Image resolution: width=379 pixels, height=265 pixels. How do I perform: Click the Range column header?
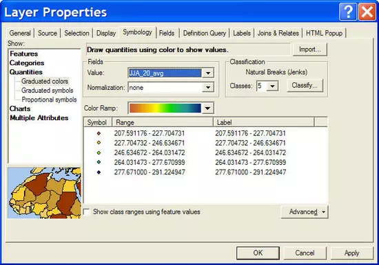pos(163,122)
